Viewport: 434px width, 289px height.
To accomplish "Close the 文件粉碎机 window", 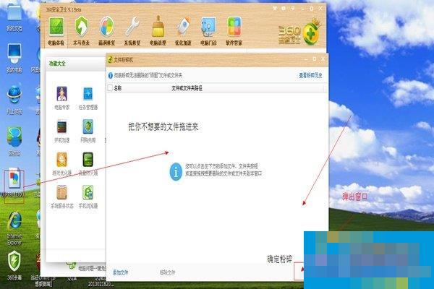I will 323,59.
